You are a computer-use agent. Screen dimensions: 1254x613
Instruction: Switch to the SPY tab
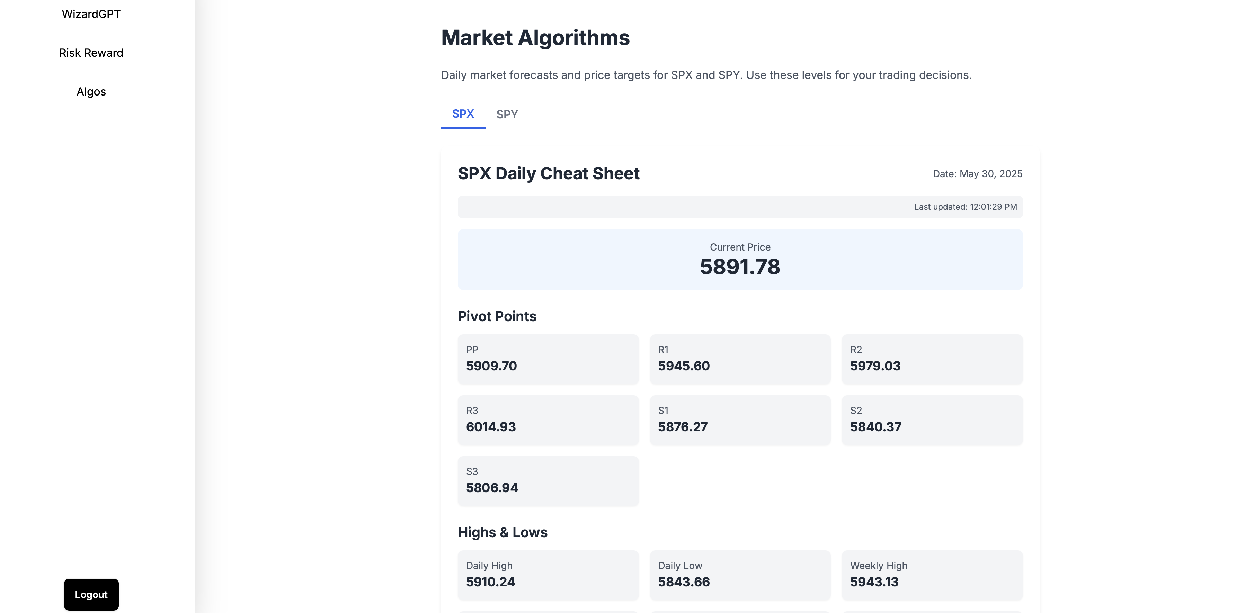point(507,114)
